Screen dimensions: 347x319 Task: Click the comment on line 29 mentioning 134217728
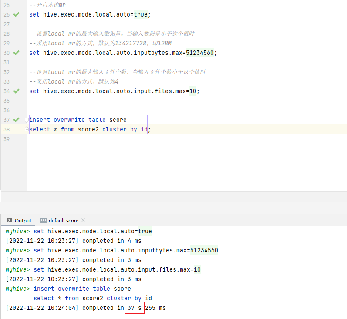click(x=101, y=43)
